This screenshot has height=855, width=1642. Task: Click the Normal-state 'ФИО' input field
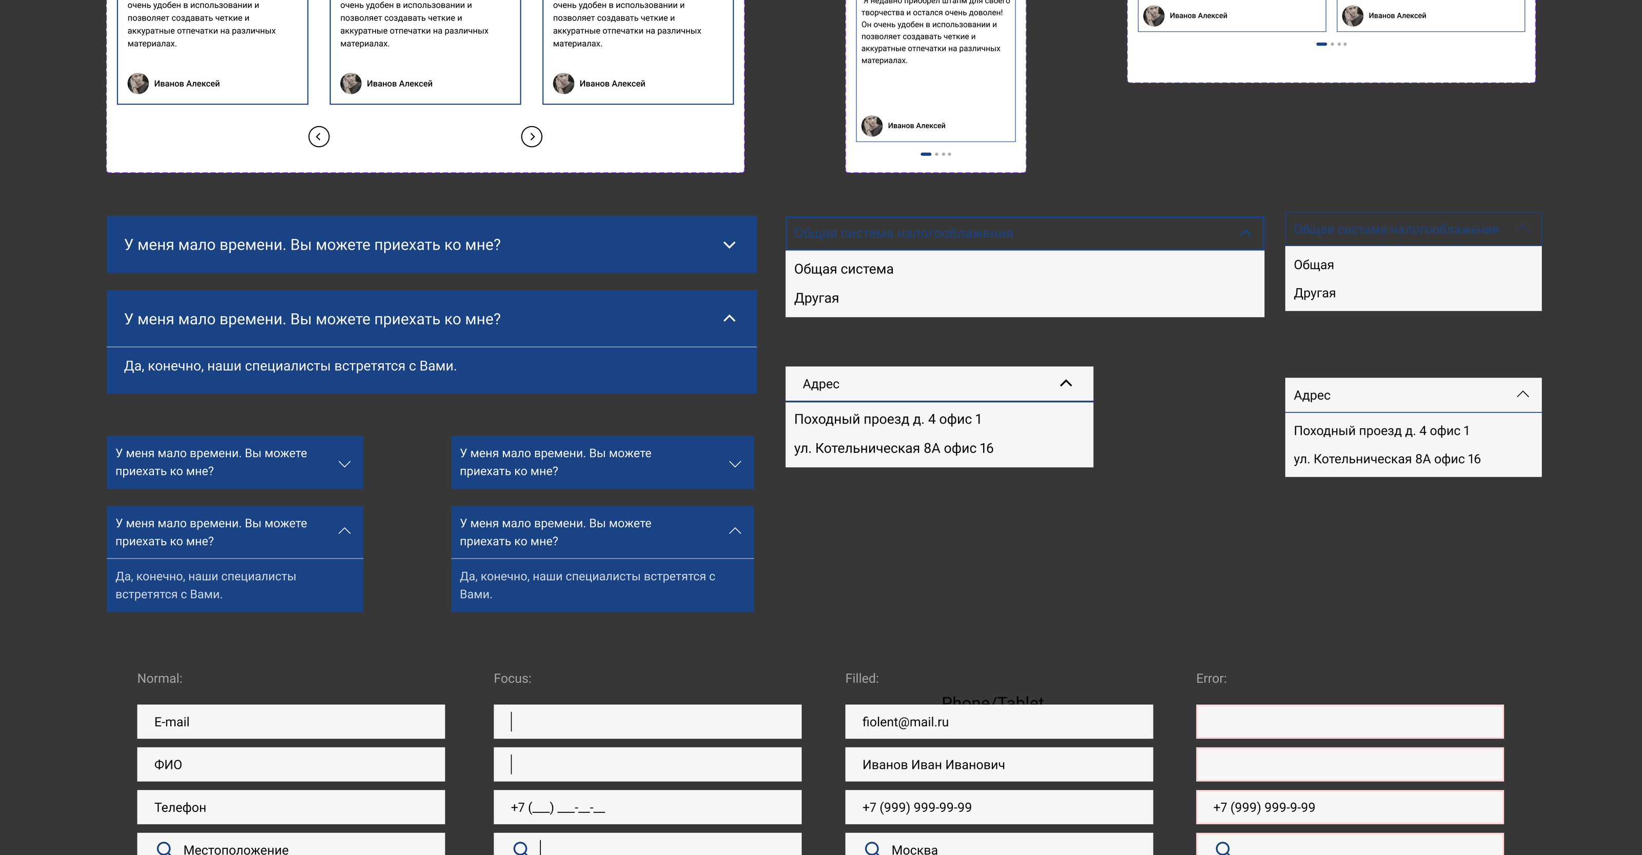(290, 764)
